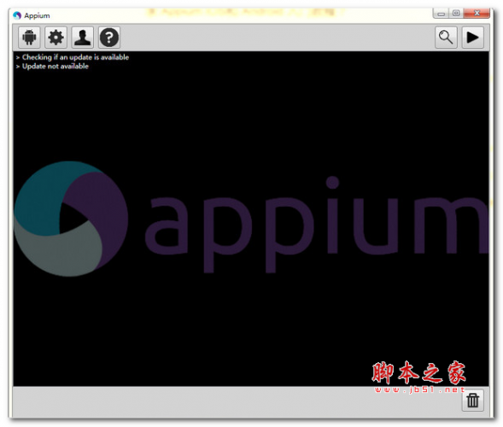Open Android settings via robot icon
The image size is (503, 427).
(x=29, y=38)
